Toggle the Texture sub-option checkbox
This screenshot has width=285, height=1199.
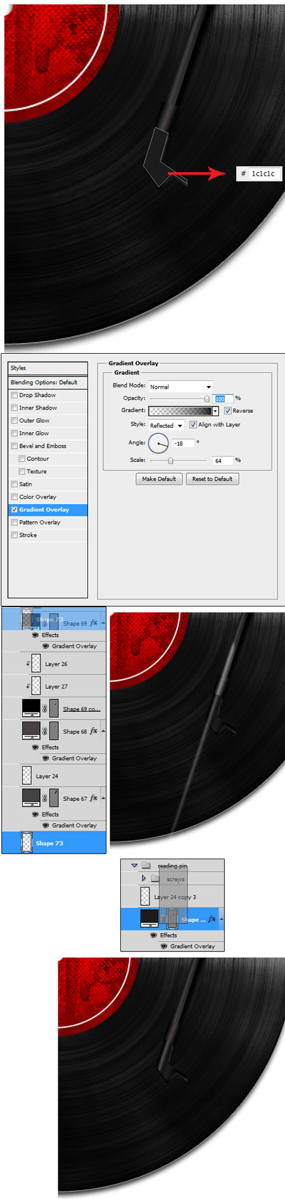[x=22, y=471]
